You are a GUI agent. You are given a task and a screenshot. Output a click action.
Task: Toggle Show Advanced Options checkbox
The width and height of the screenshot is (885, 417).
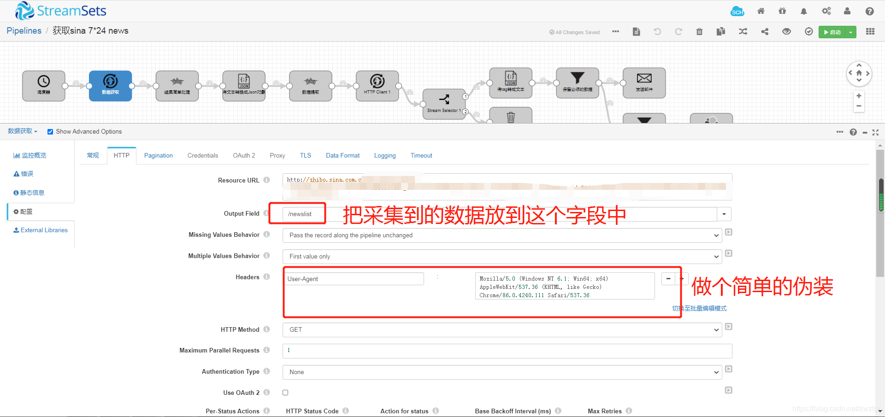coord(50,132)
